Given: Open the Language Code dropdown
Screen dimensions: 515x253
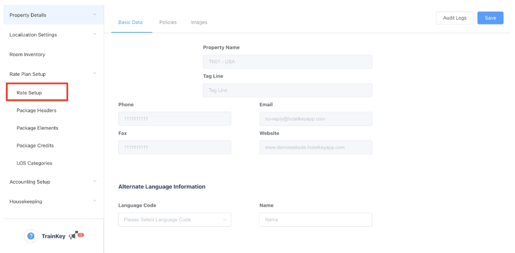Looking at the screenshot, I should tap(175, 220).
